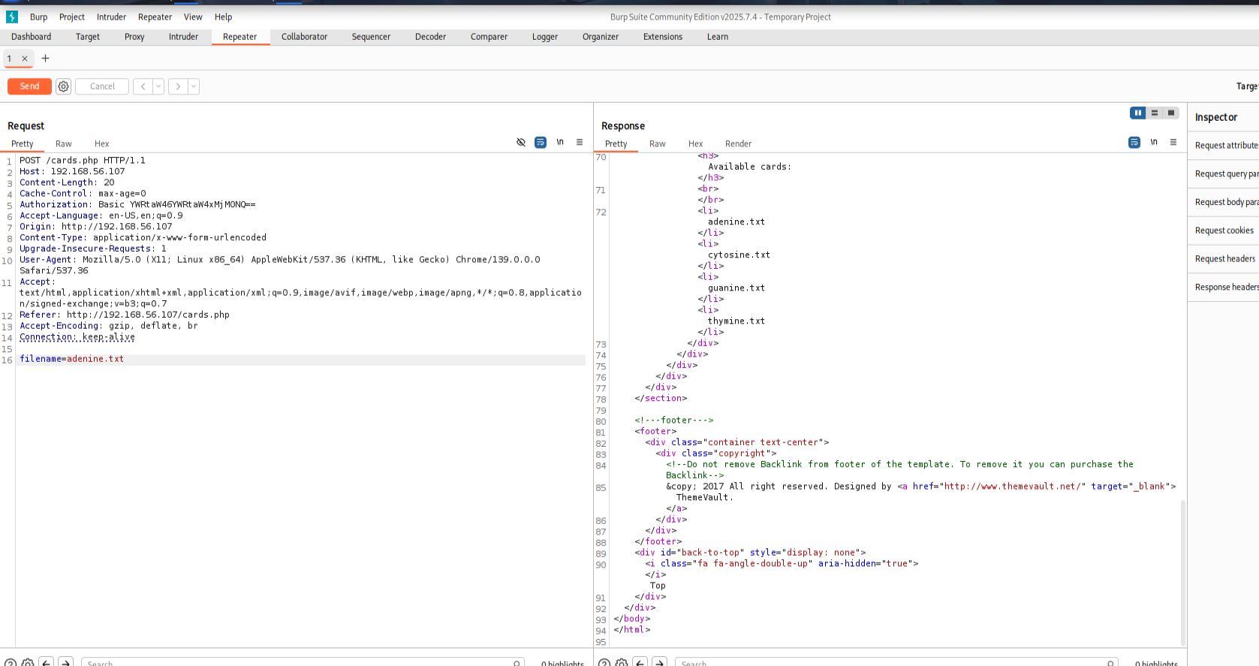Toggle line wrap in Request pane
1259x666 pixels.
click(x=541, y=142)
